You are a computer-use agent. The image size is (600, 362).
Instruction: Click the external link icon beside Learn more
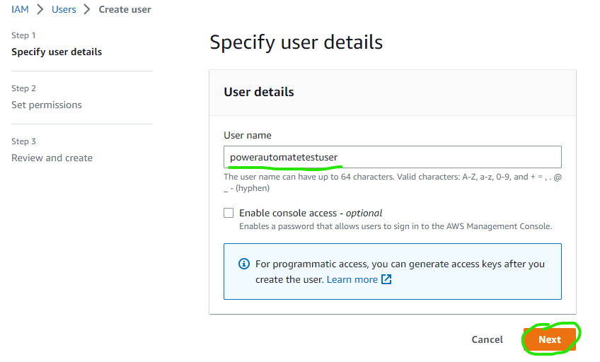point(386,279)
